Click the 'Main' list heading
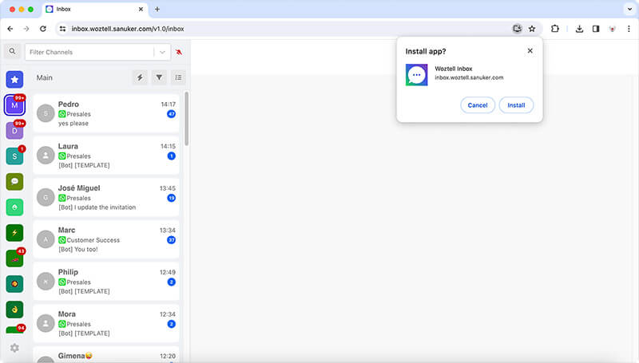 [x=45, y=77]
